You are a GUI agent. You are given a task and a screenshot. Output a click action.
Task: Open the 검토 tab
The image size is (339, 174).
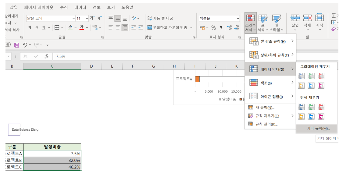(x=97, y=7)
